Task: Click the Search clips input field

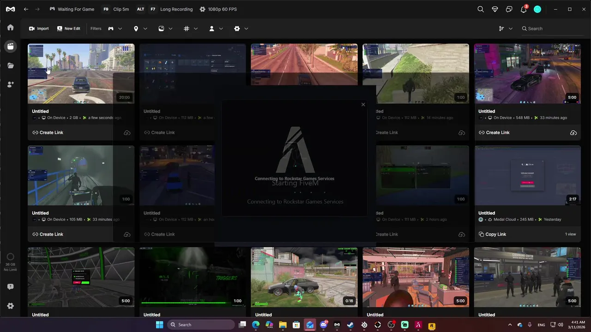Action: (552, 29)
